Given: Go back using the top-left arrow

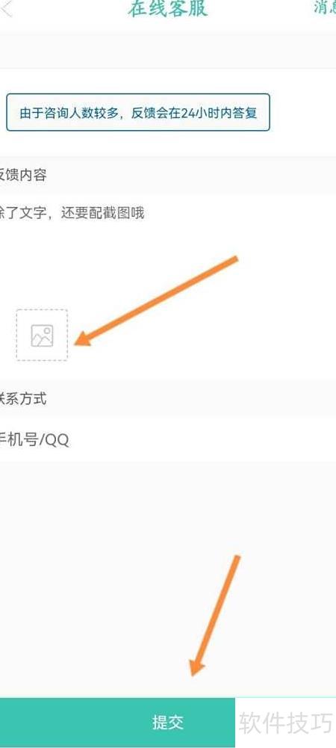Looking at the screenshot, I should point(7,8).
